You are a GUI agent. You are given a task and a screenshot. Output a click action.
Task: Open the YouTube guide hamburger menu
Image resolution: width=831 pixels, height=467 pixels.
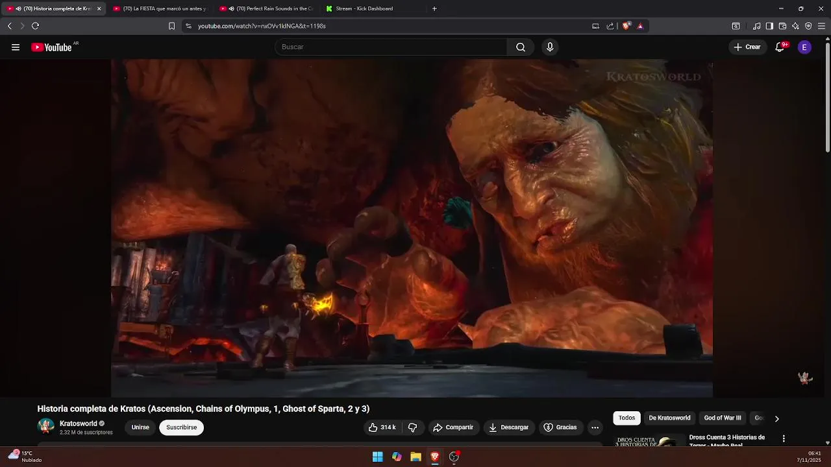pyautogui.click(x=16, y=47)
